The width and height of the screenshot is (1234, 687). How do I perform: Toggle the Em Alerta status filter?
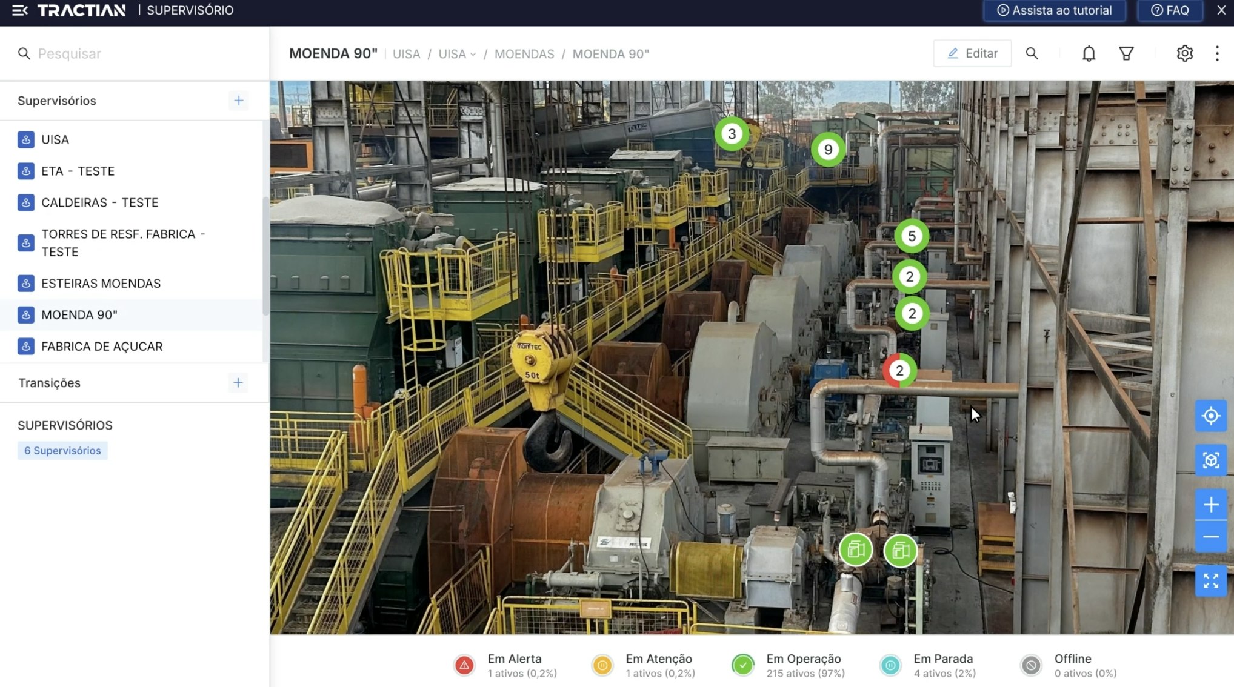464,665
